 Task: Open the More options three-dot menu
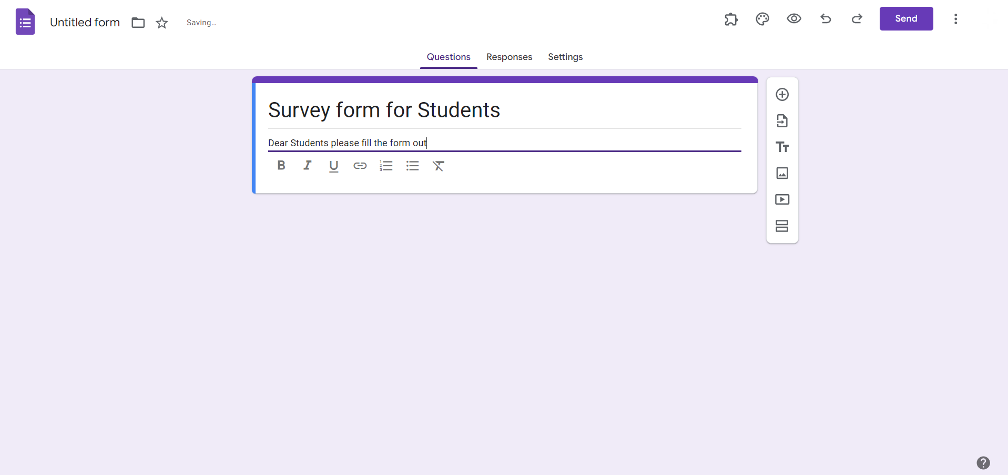(x=955, y=19)
